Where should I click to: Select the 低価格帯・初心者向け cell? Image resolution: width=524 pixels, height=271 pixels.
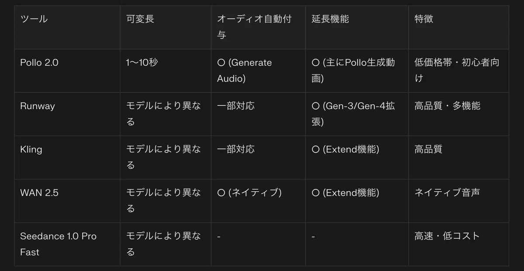tap(457, 71)
